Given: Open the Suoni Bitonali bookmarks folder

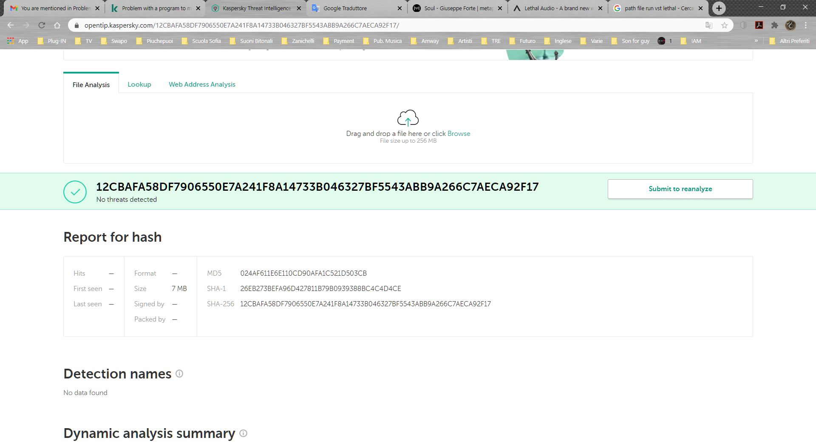Looking at the screenshot, I should pos(251,41).
